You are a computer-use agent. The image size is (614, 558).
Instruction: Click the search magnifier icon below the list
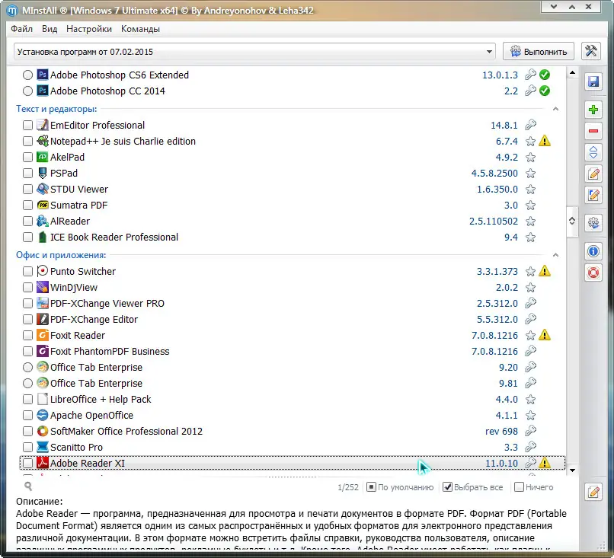coord(28,486)
